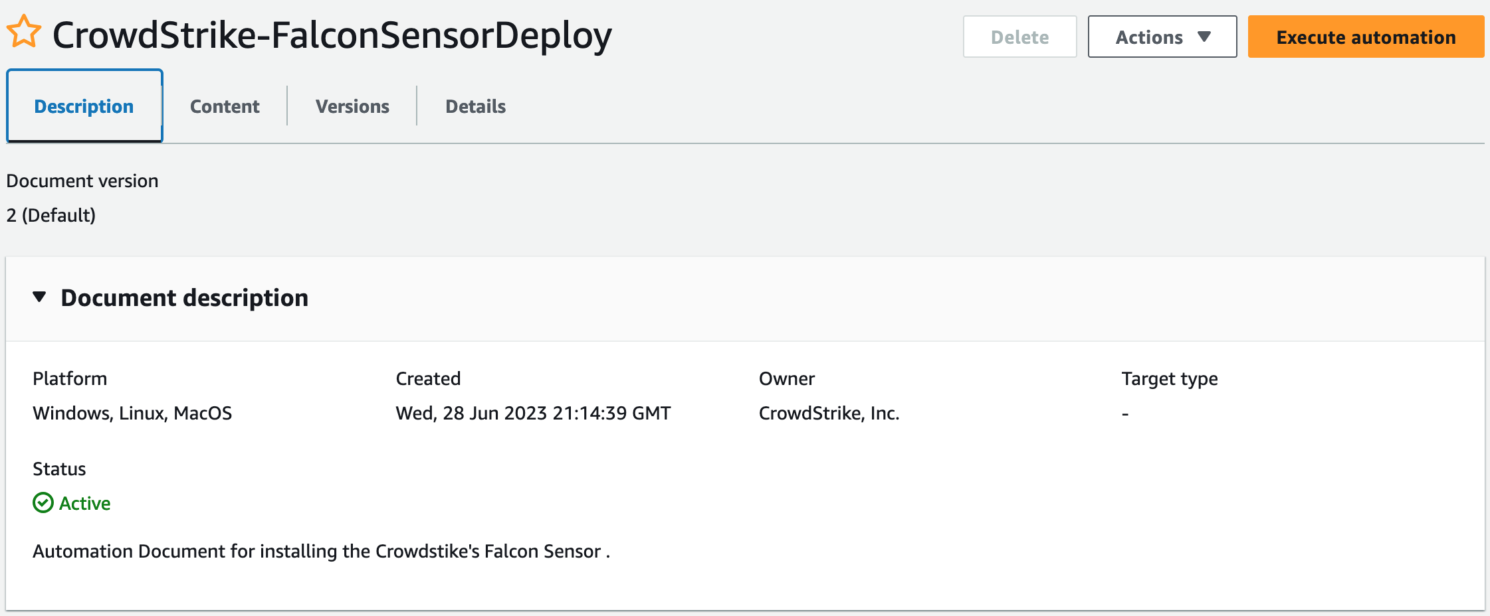This screenshot has width=1490, height=616.
Task: Open the Content tab
Action: (x=225, y=106)
